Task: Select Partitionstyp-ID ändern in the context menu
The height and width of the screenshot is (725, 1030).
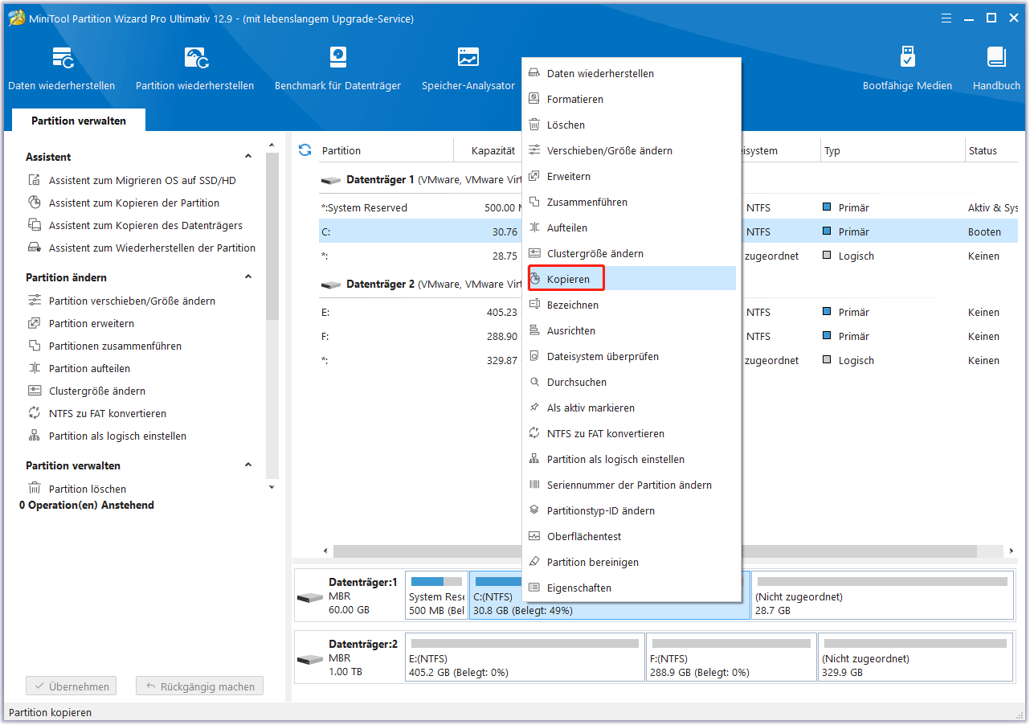Action: [631, 511]
